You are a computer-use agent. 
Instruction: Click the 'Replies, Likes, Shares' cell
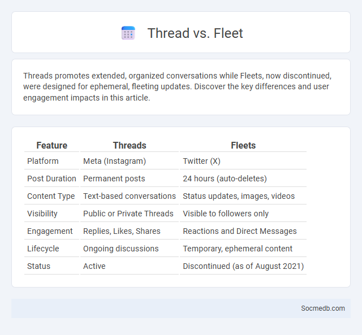(x=130, y=231)
